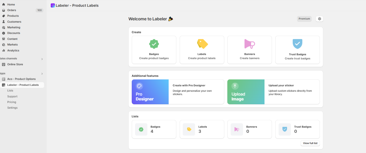Click Create product labels text
The height and width of the screenshot is (153, 366).
tap(202, 58)
